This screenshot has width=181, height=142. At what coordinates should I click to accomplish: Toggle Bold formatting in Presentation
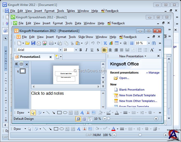(81, 50)
